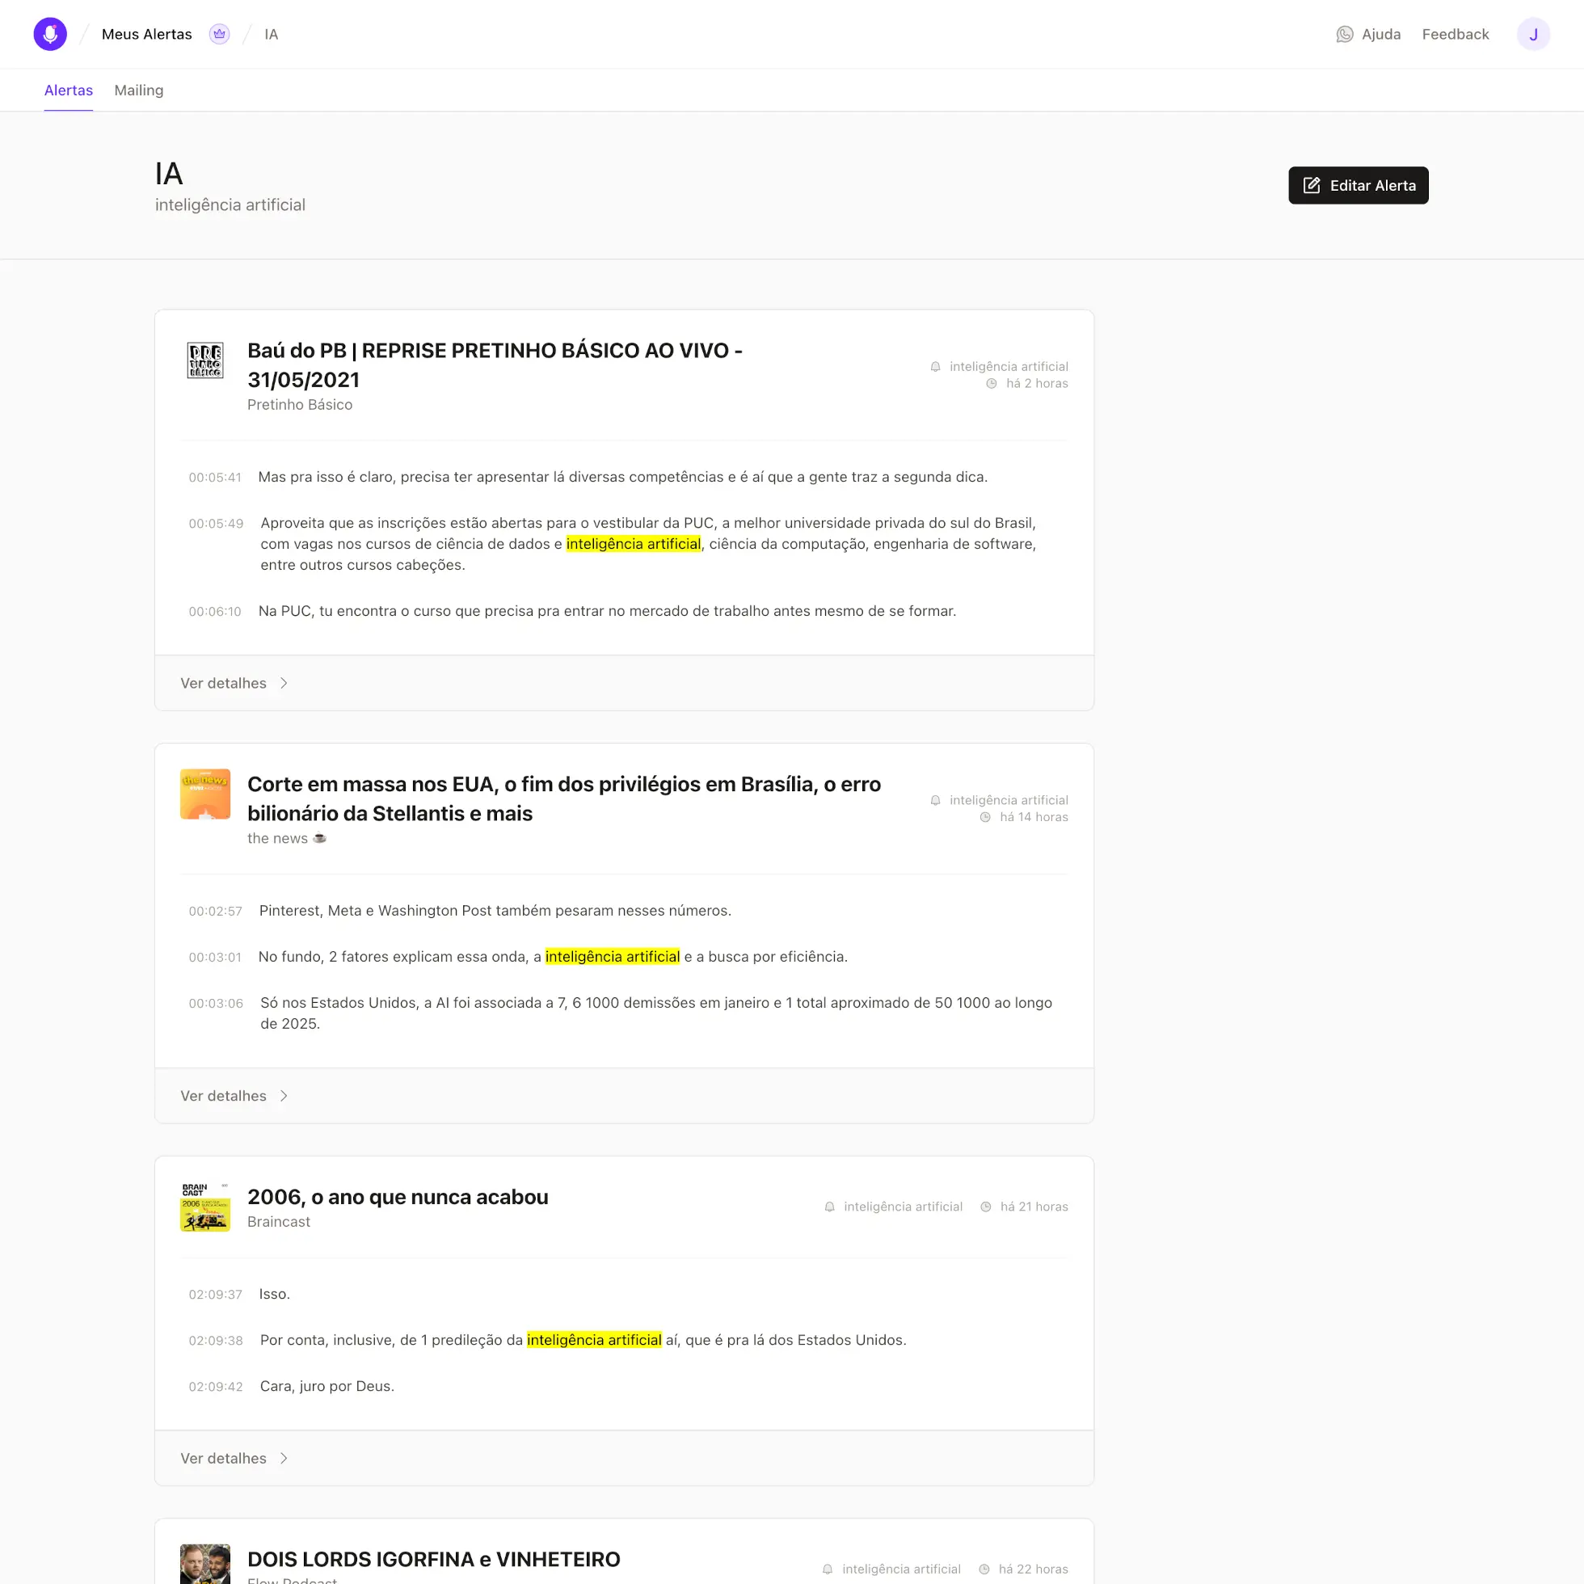Click the Braincast podcast cover art

coord(205,1207)
